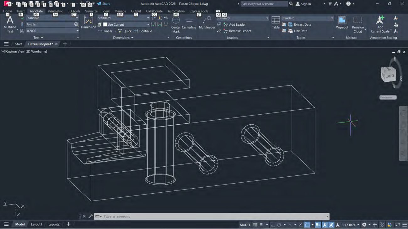Open the Help question mark icon
Screen dimensions: 408x229
(x=348, y=4)
